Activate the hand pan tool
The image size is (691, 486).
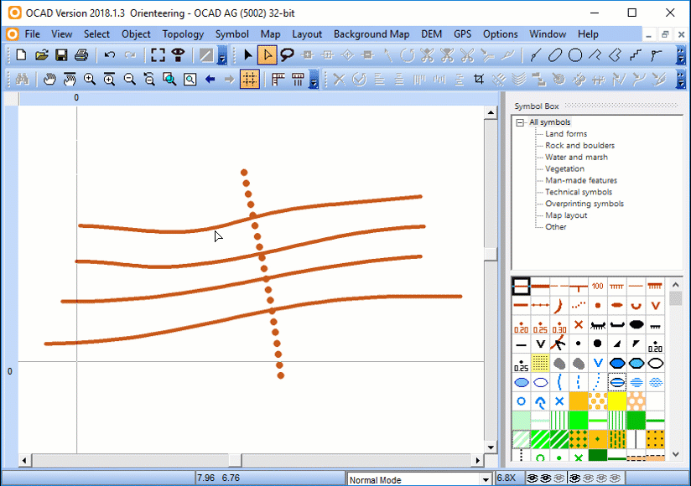pyautogui.click(x=49, y=80)
